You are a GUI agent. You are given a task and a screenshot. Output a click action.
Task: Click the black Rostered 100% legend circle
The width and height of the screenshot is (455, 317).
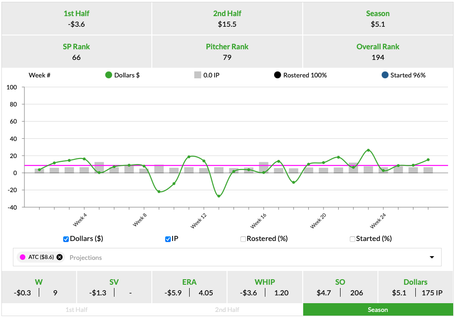pos(277,75)
